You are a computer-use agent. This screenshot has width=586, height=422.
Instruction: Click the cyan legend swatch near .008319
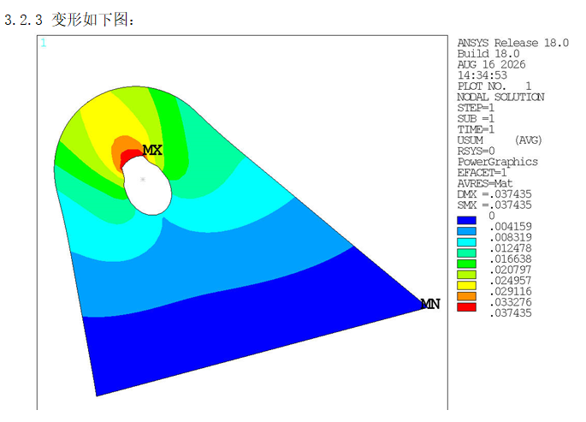click(466, 242)
